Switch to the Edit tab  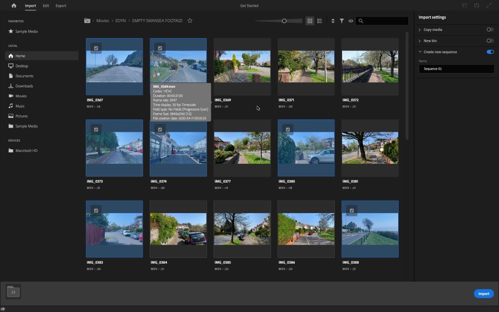tap(45, 5)
